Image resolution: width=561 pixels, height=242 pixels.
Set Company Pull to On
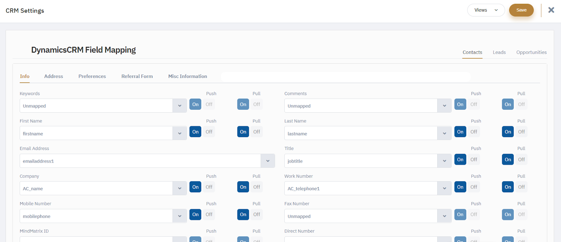pos(243,187)
